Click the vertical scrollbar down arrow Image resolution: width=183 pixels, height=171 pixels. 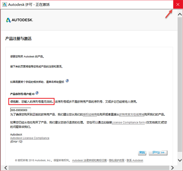pyautogui.click(x=180, y=160)
